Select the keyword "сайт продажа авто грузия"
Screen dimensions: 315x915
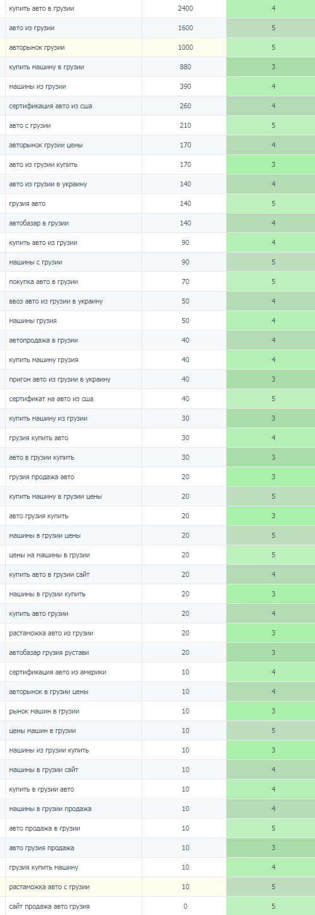49,906
